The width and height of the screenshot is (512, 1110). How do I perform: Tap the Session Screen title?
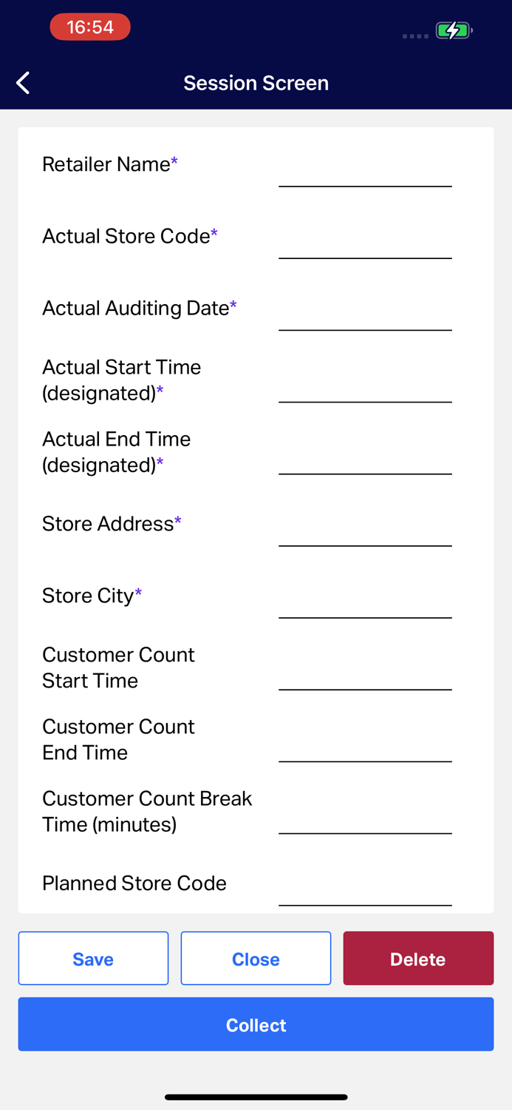[x=256, y=83]
